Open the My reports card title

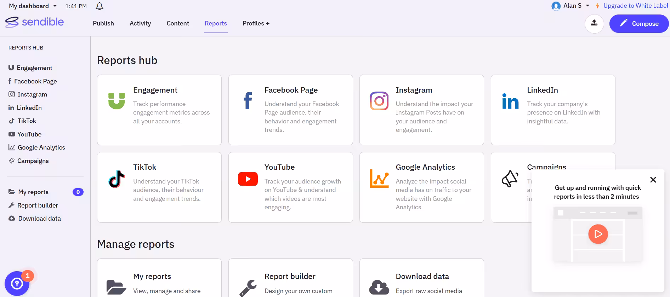pyautogui.click(x=152, y=276)
